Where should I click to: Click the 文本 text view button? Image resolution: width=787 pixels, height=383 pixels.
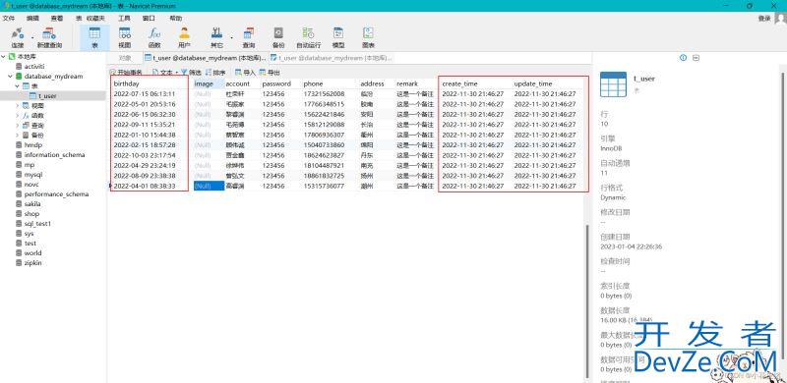coord(161,73)
